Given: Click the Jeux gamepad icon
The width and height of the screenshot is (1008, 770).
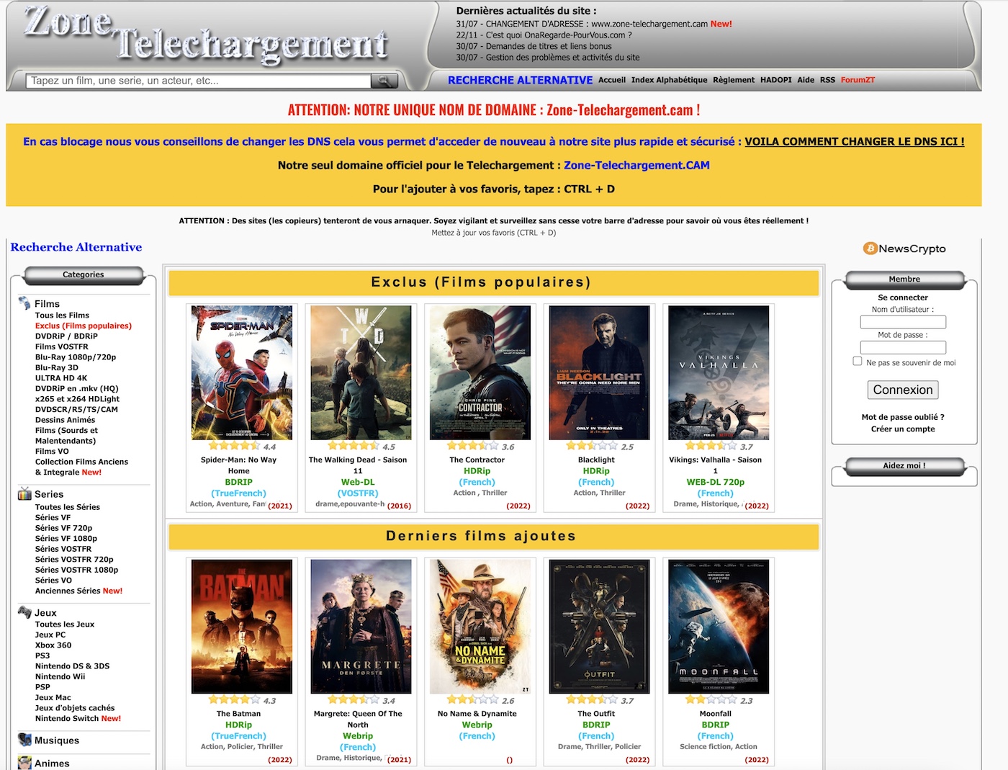Looking at the screenshot, I should (24, 612).
